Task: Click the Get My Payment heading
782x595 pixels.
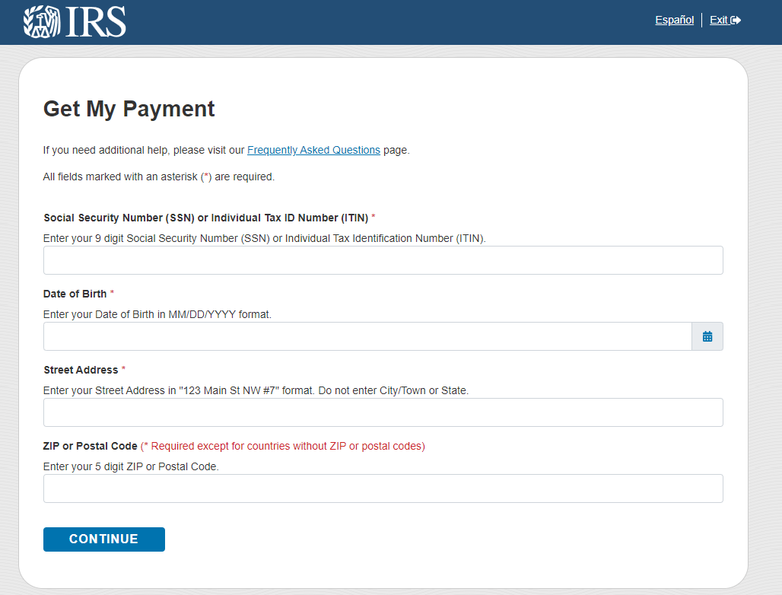Action: [x=129, y=109]
